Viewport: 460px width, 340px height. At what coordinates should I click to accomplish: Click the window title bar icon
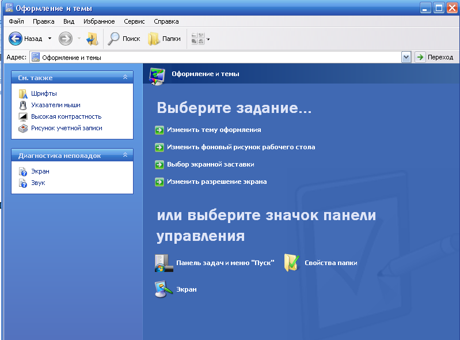(9, 7)
